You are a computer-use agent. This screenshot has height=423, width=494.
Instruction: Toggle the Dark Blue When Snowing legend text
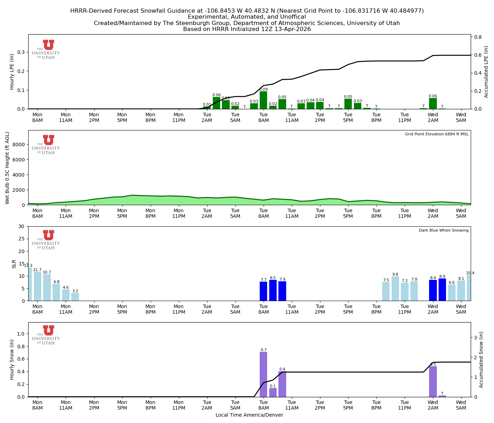click(x=443, y=230)
